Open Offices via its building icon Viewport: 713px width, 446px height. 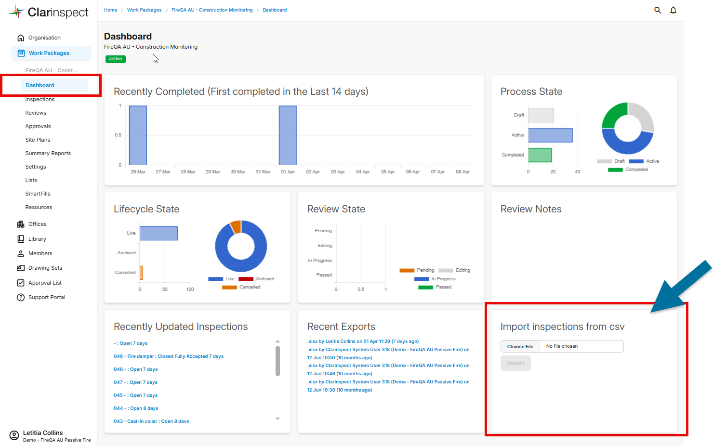coord(21,224)
